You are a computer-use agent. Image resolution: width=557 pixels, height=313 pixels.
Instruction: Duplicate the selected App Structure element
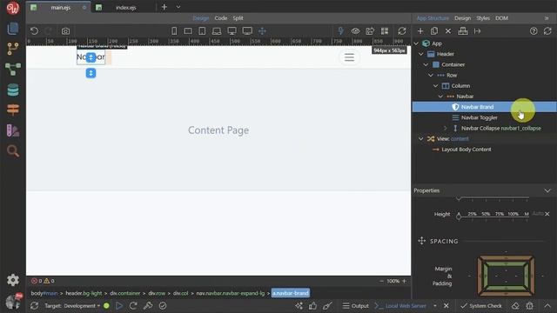coord(434,31)
